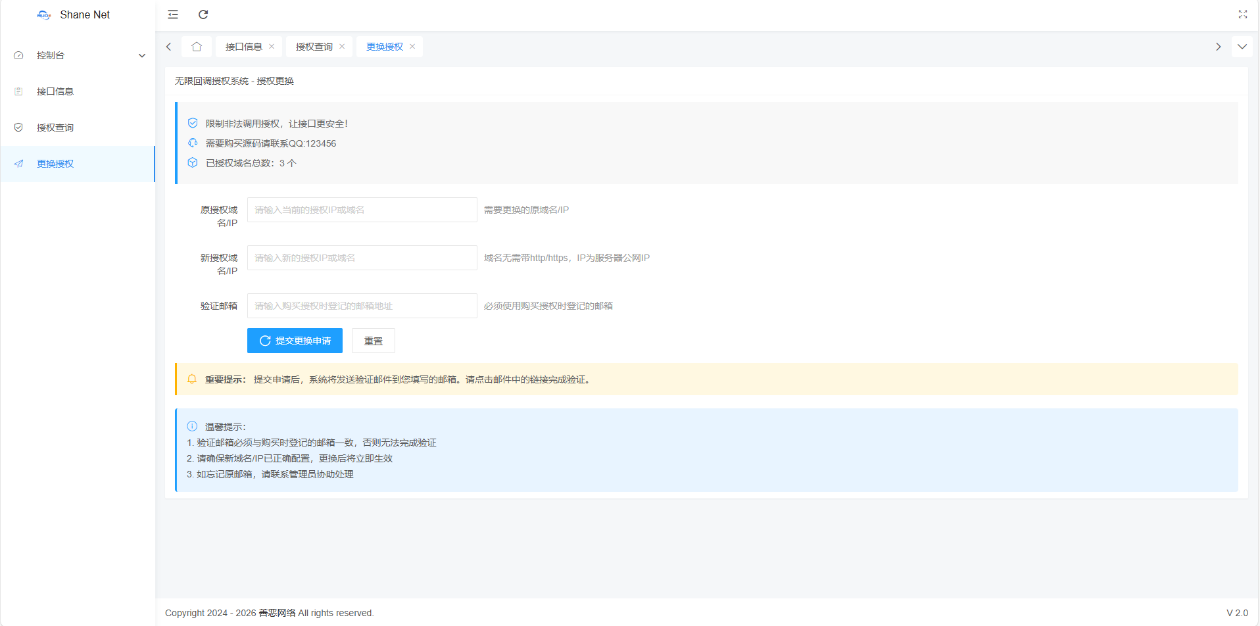
Task: Switch to the 授权查询 tab
Action: (314, 47)
